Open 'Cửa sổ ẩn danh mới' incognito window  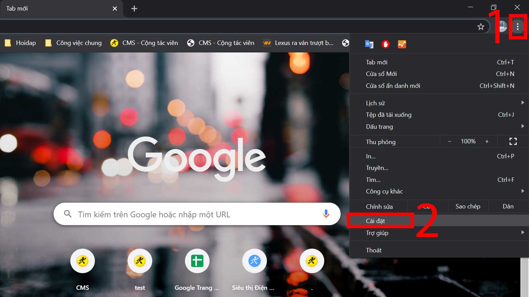pos(439,85)
